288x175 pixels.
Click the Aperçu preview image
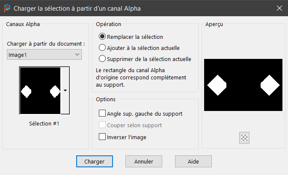pyautogui.click(x=243, y=85)
